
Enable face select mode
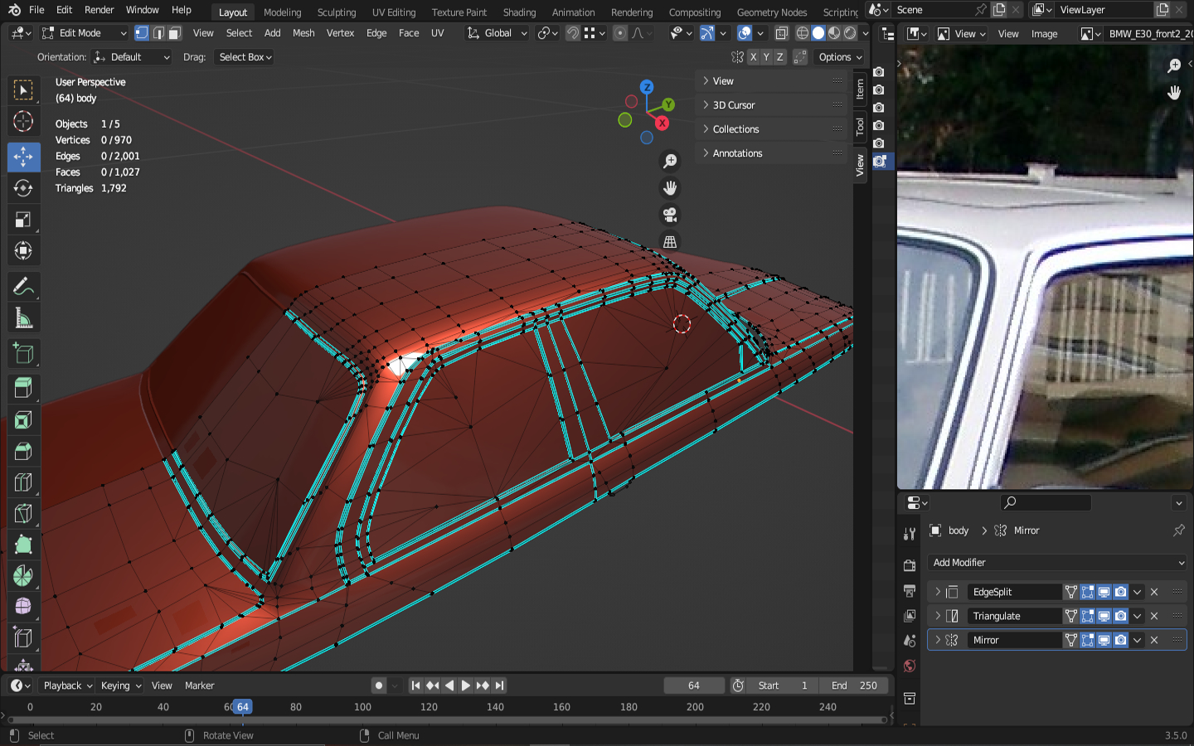174,33
